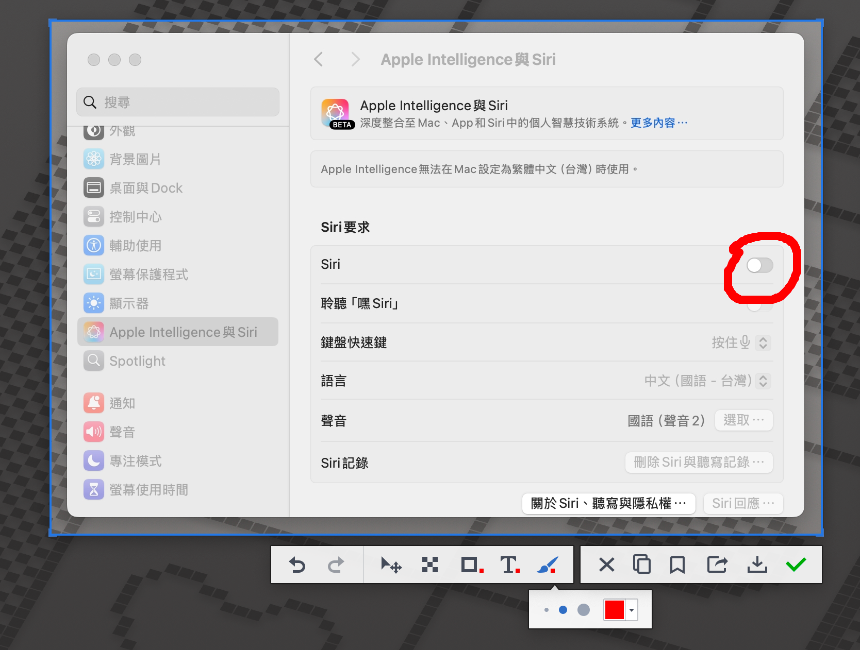Select the text annotation tool
This screenshot has width=860, height=650.
[509, 565]
